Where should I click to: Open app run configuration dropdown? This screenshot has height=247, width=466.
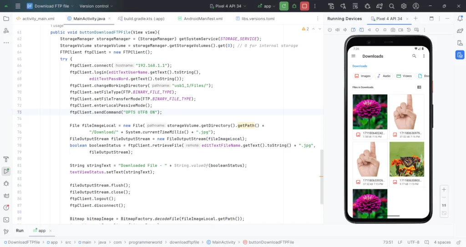(x=267, y=6)
